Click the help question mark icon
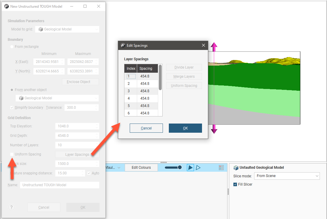 pyautogui.click(x=12, y=207)
